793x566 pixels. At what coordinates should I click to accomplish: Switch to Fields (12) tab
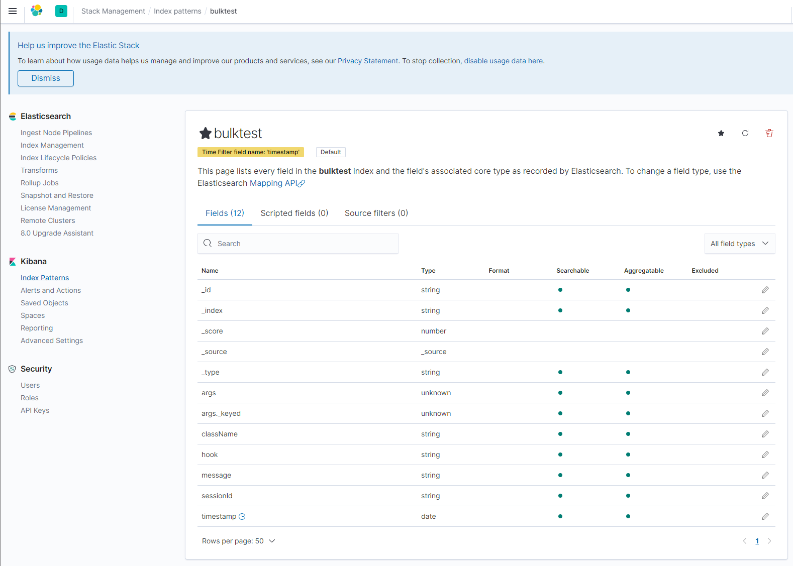tap(225, 213)
